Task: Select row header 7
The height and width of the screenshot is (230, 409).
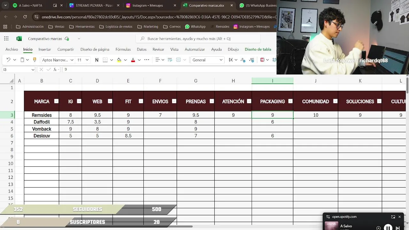Action: (12, 142)
